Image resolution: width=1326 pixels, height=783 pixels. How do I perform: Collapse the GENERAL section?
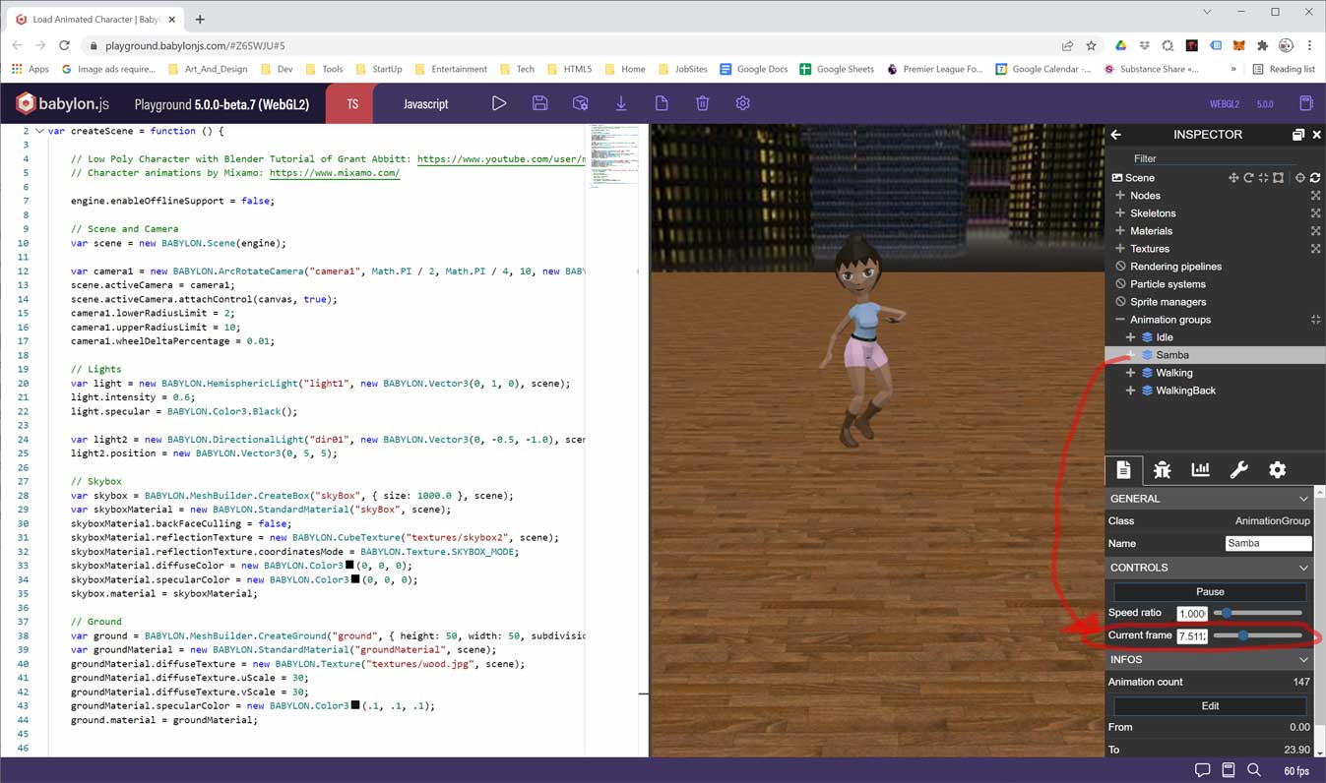pos(1302,499)
